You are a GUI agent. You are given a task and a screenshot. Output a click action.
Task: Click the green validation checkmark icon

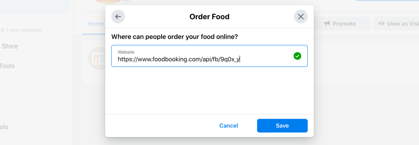[297, 56]
